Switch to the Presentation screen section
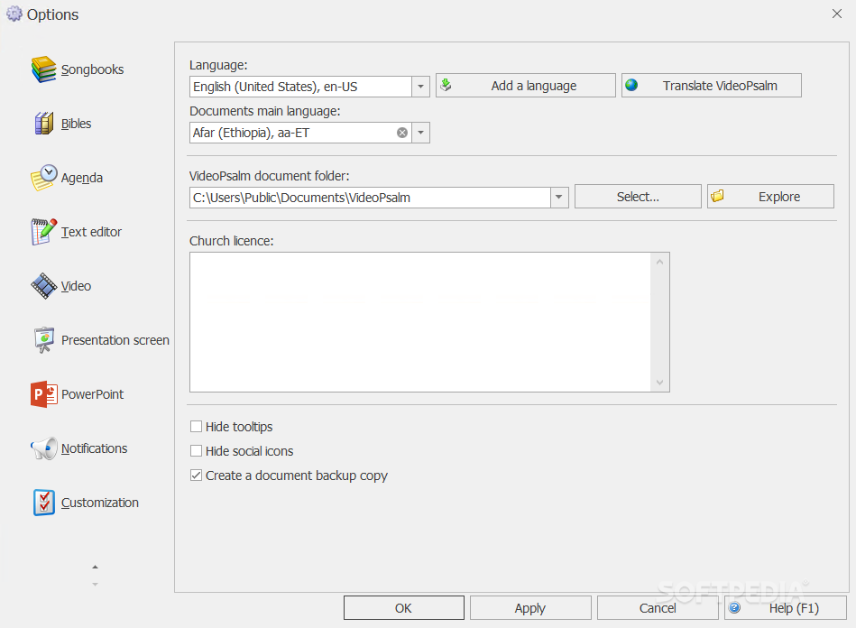The image size is (856, 628). pyautogui.click(x=115, y=340)
